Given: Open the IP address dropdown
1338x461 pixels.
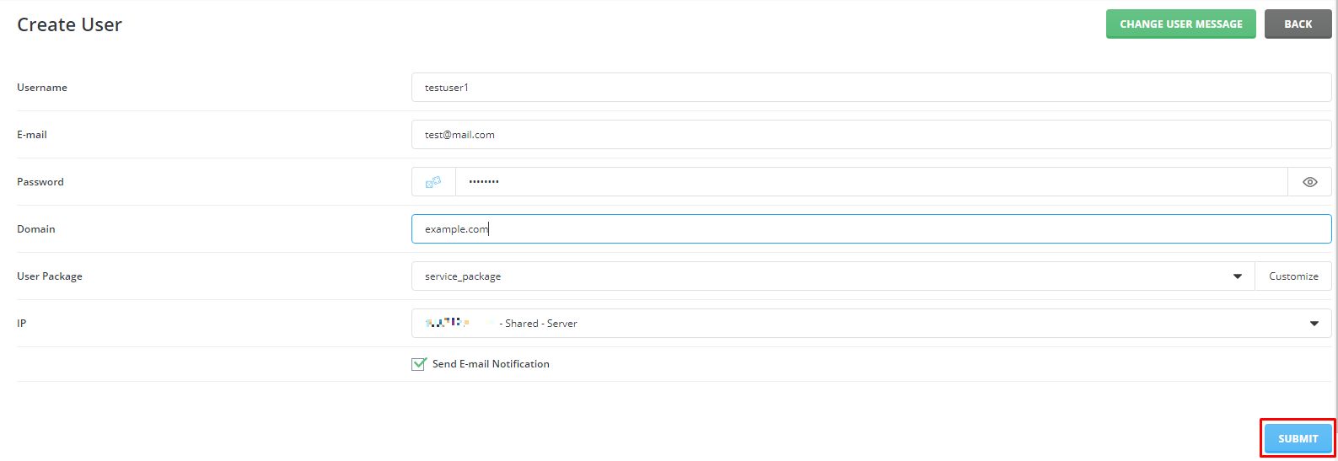Looking at the screenshot, I should (x=871, y=324).
